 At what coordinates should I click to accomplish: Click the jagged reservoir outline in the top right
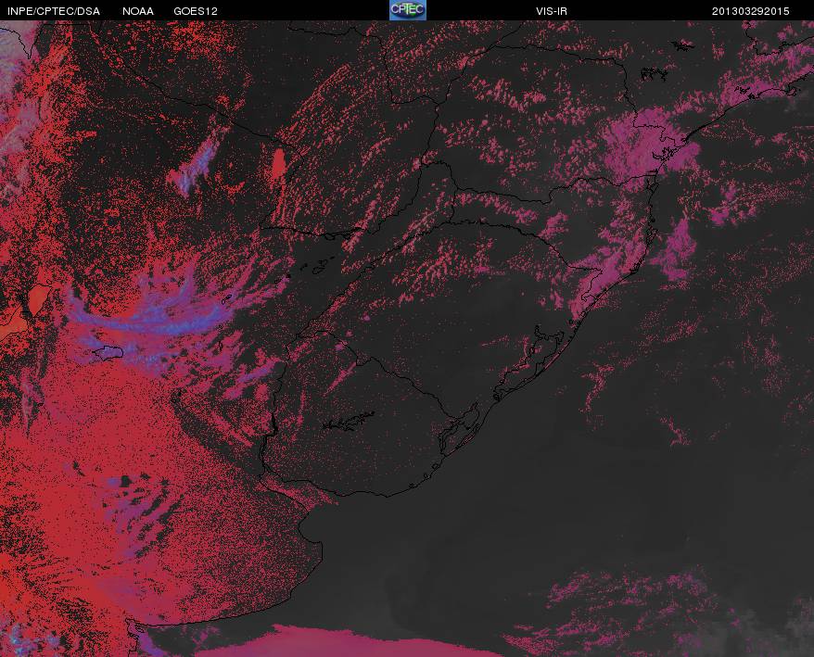tap(655, 74)
